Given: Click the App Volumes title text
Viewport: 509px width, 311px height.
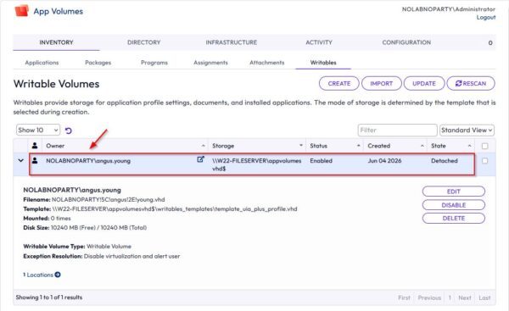Looking at the screenshot, I should pyautogui.click(x=58, y=11).
